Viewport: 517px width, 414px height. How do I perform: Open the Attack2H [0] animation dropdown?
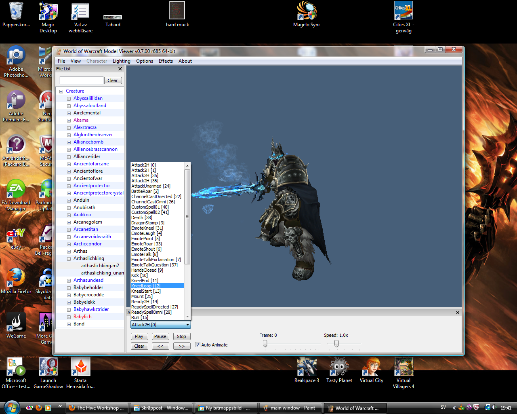(x=160, y=325)
